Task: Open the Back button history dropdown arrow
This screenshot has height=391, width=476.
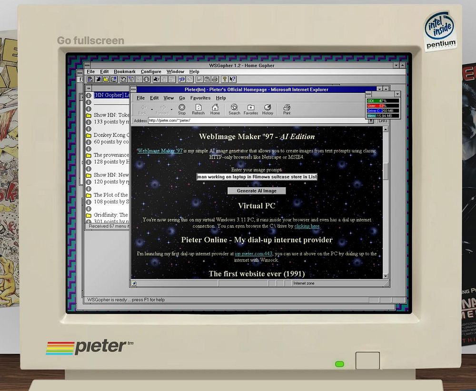Action: tap(152, 110)
